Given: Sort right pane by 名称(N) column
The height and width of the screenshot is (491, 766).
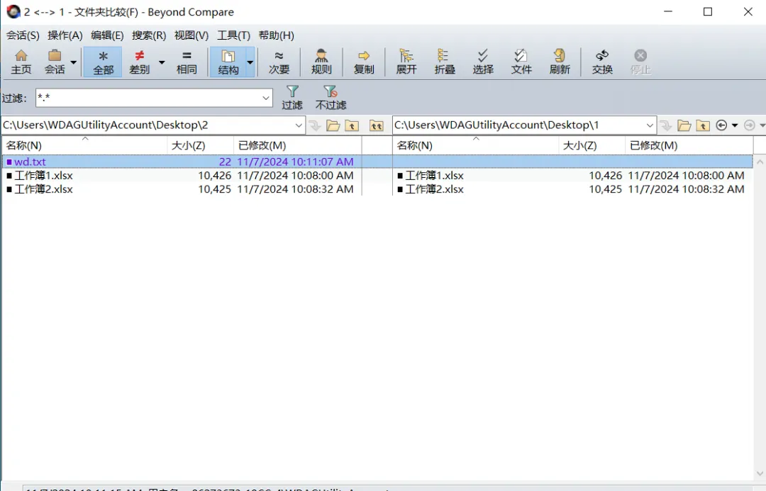Looking at the screenshot, I should [x=475, y=145].
